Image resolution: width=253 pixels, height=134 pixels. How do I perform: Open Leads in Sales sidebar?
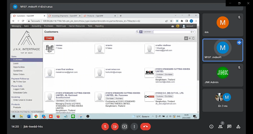[16, 64]
